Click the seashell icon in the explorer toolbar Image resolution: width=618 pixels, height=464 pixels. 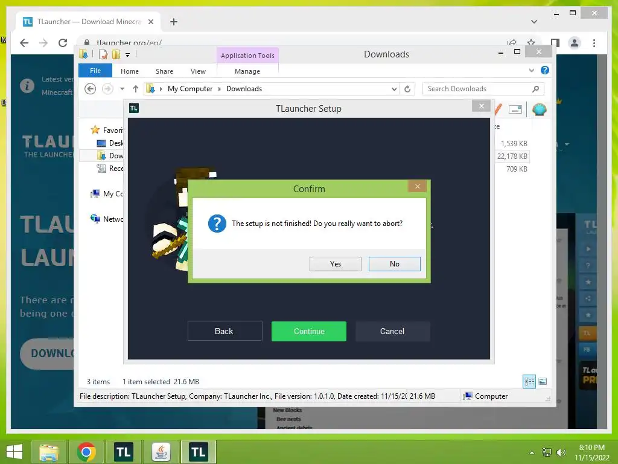(539, 109)
